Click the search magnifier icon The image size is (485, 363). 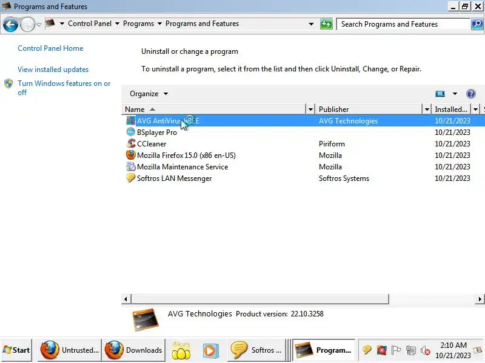pos(477,24)
